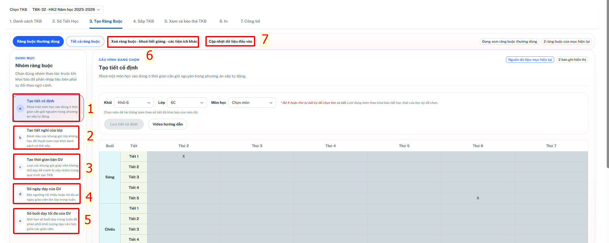This screenshot has width=609, height=243.
Task: Click the Thứ 6 column header
Action: [x=478, y=146]
